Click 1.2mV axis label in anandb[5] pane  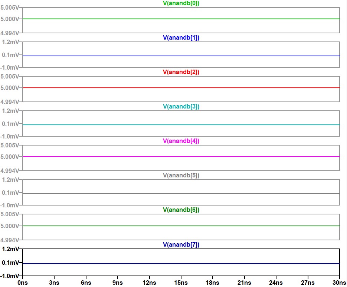(11, 180)
